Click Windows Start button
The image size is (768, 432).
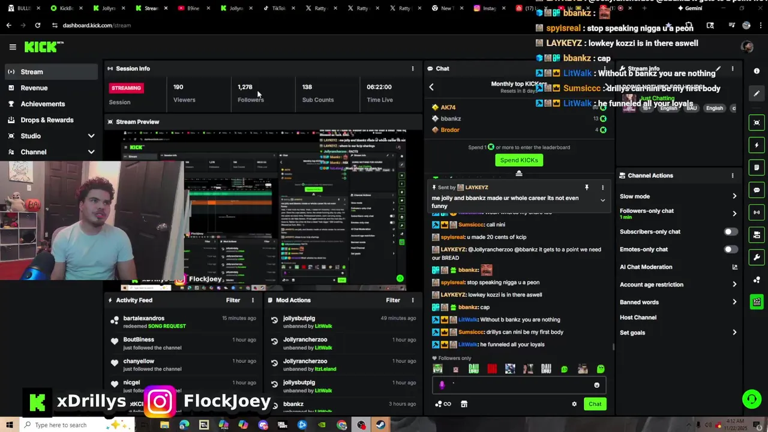pyautogui.click(x=10, y=425)
